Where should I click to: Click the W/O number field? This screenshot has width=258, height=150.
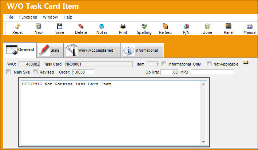[x=29, y=64]
